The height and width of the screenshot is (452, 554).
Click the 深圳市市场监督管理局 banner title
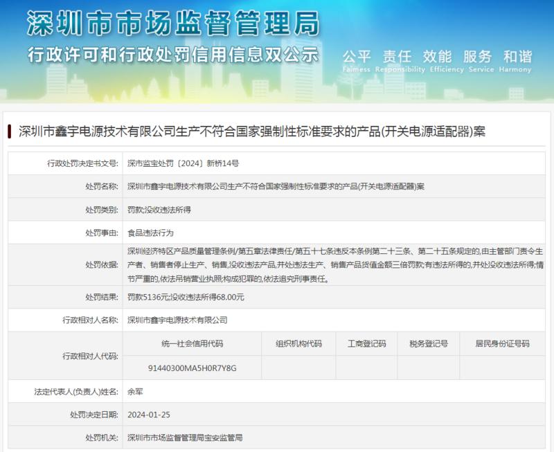tap(173, 24)
